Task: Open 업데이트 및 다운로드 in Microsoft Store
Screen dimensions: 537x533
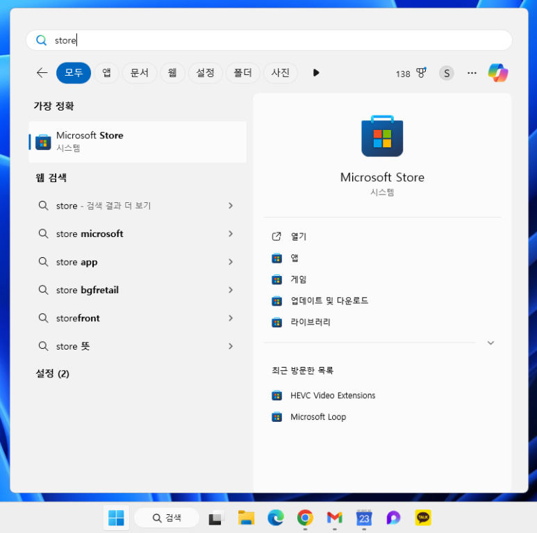Action: pos(382,301)
